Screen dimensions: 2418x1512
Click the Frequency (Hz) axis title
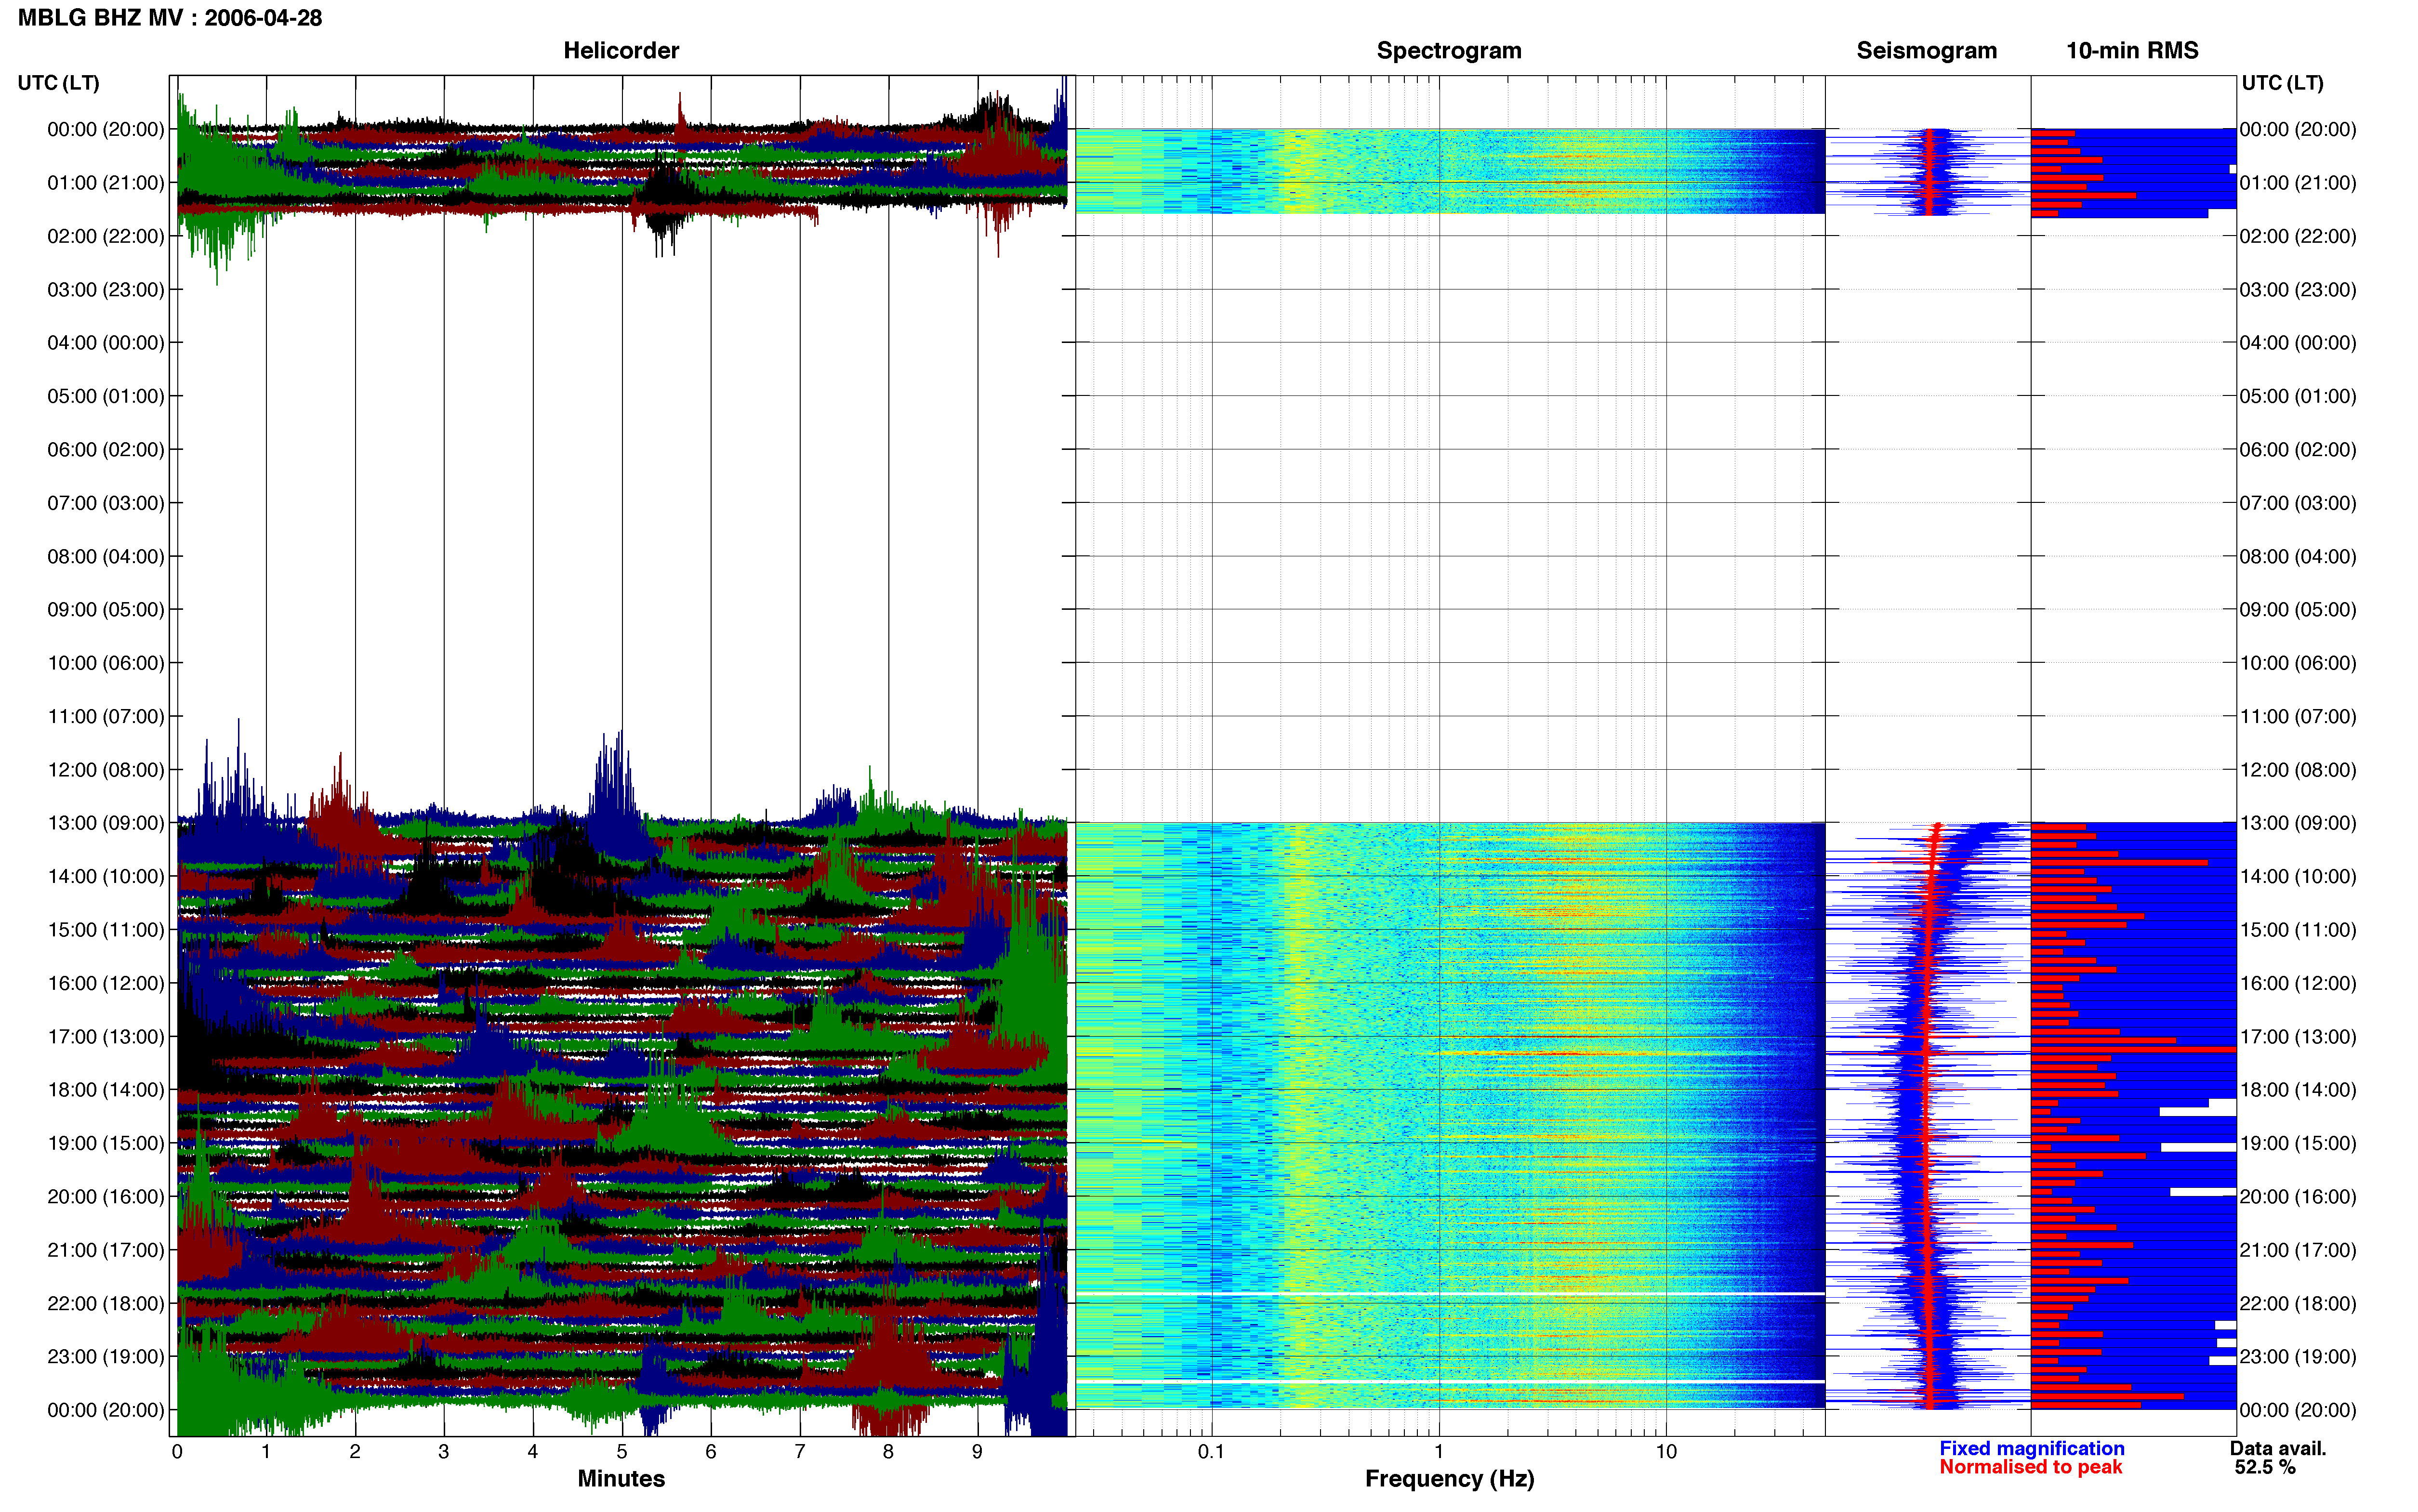point(1449,1479)
